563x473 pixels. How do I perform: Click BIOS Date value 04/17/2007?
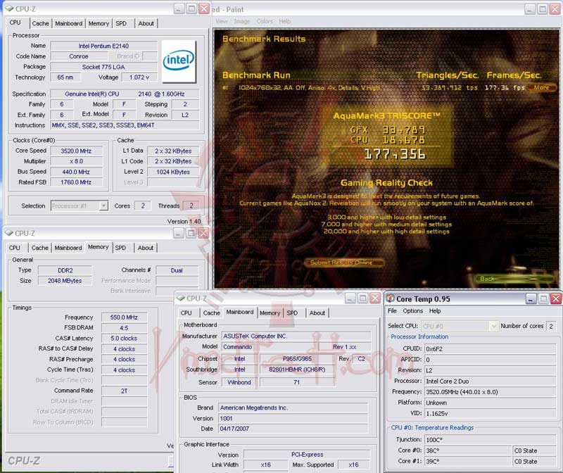(293, 429)
